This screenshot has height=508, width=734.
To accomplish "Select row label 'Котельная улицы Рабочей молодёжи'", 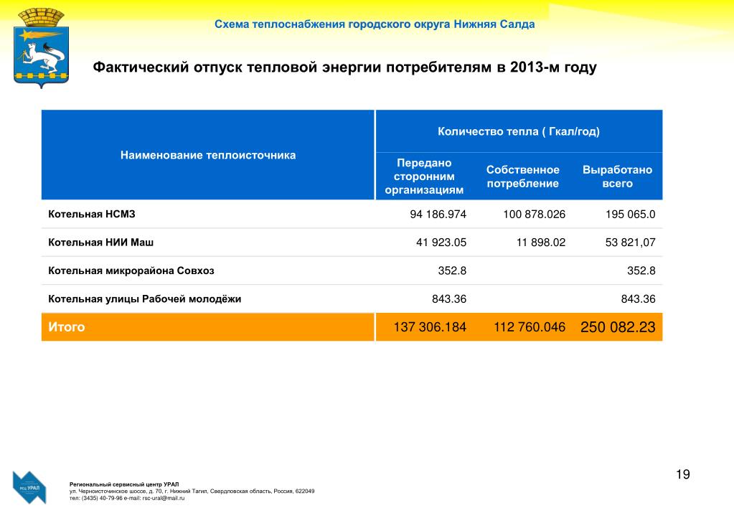I will coord(145,298).
